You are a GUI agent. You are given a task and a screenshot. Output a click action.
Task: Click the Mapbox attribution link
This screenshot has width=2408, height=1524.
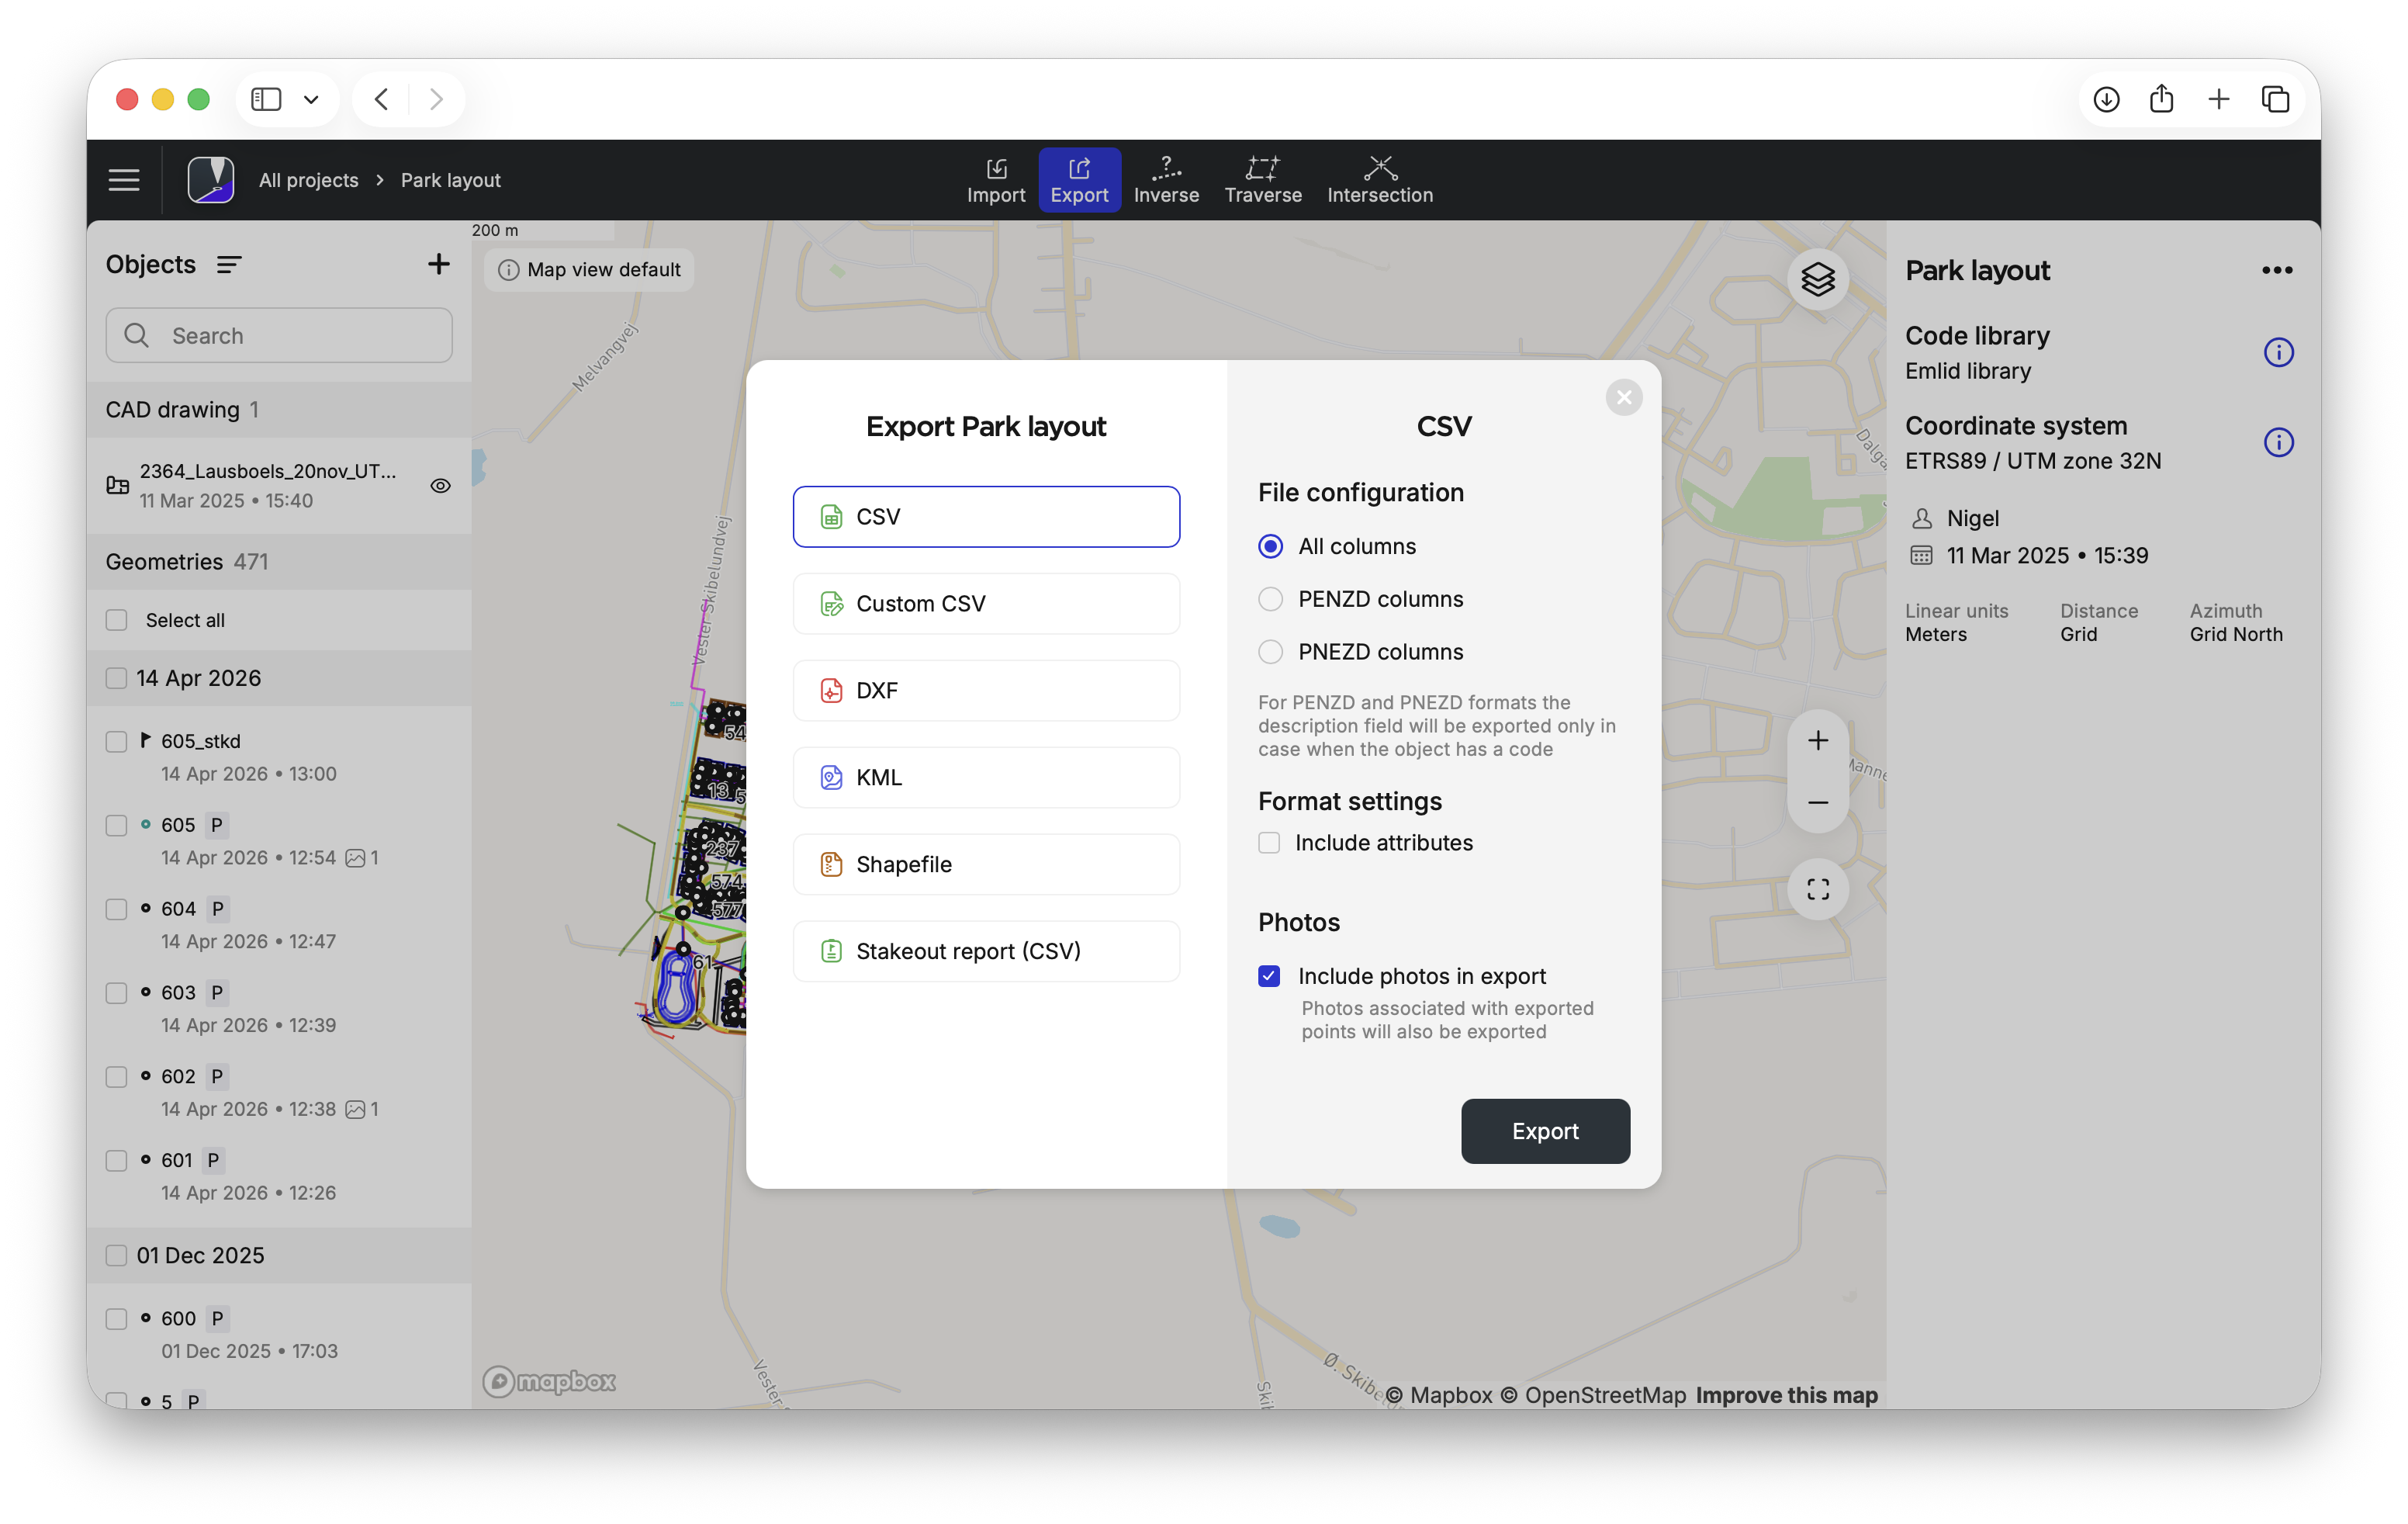tap(1440, 1395)
